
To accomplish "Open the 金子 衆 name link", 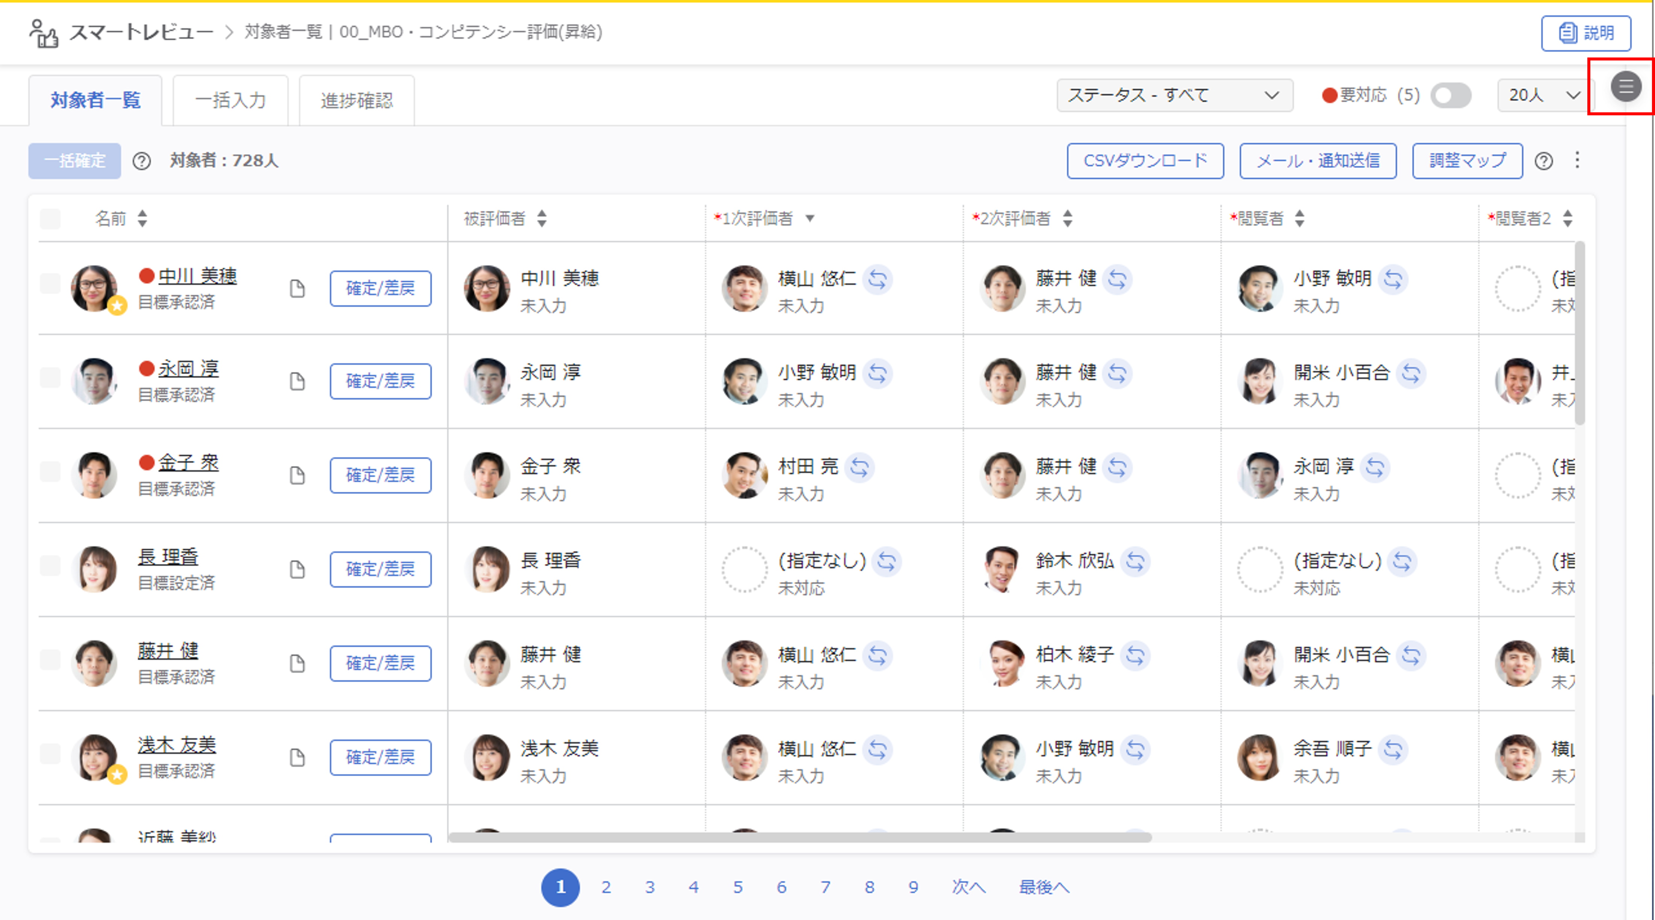I will pos(188,462).
